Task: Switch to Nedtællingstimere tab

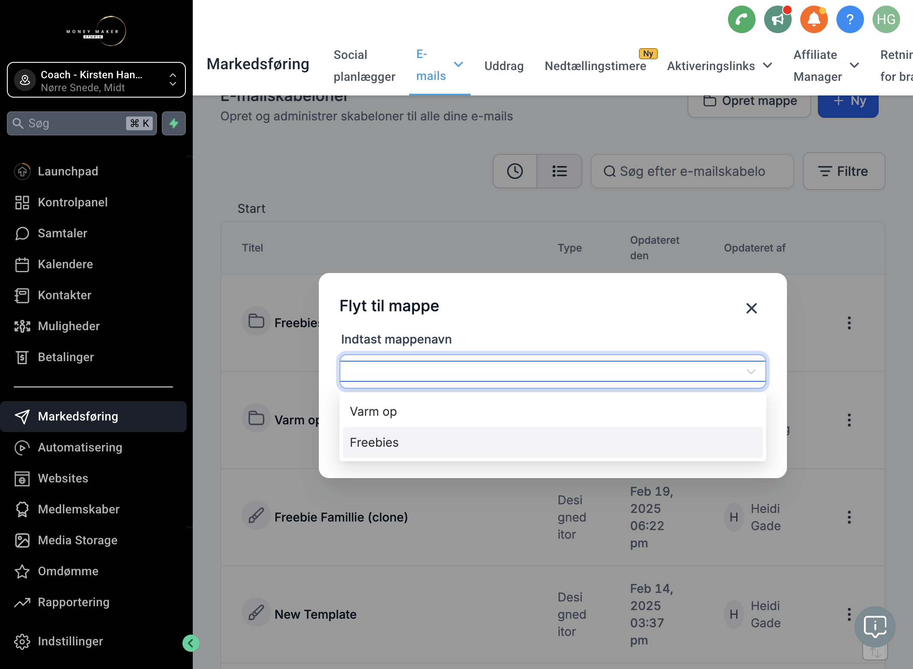Action: 595,66
